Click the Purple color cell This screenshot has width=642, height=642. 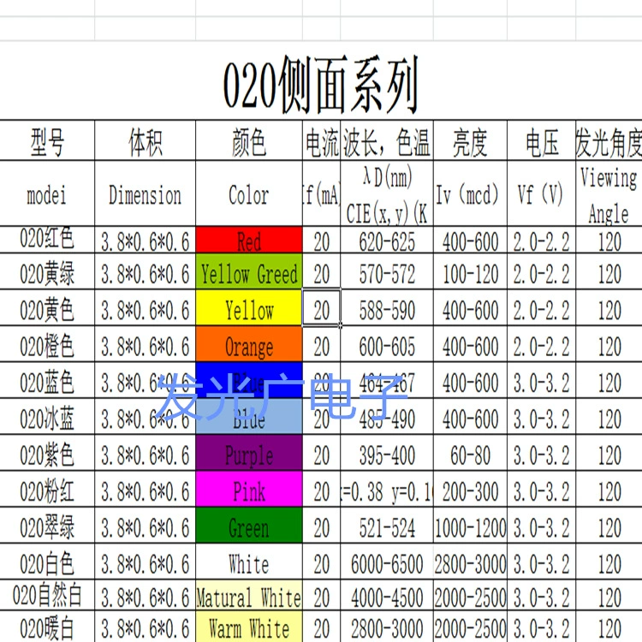tap(249, 453)
